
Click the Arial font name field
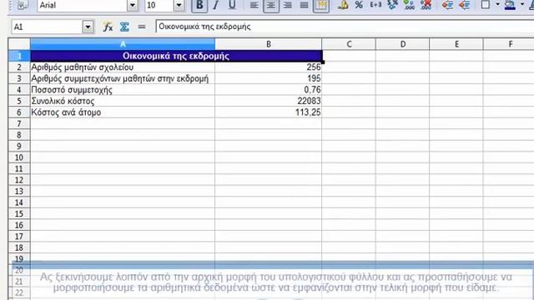[83, 6]
